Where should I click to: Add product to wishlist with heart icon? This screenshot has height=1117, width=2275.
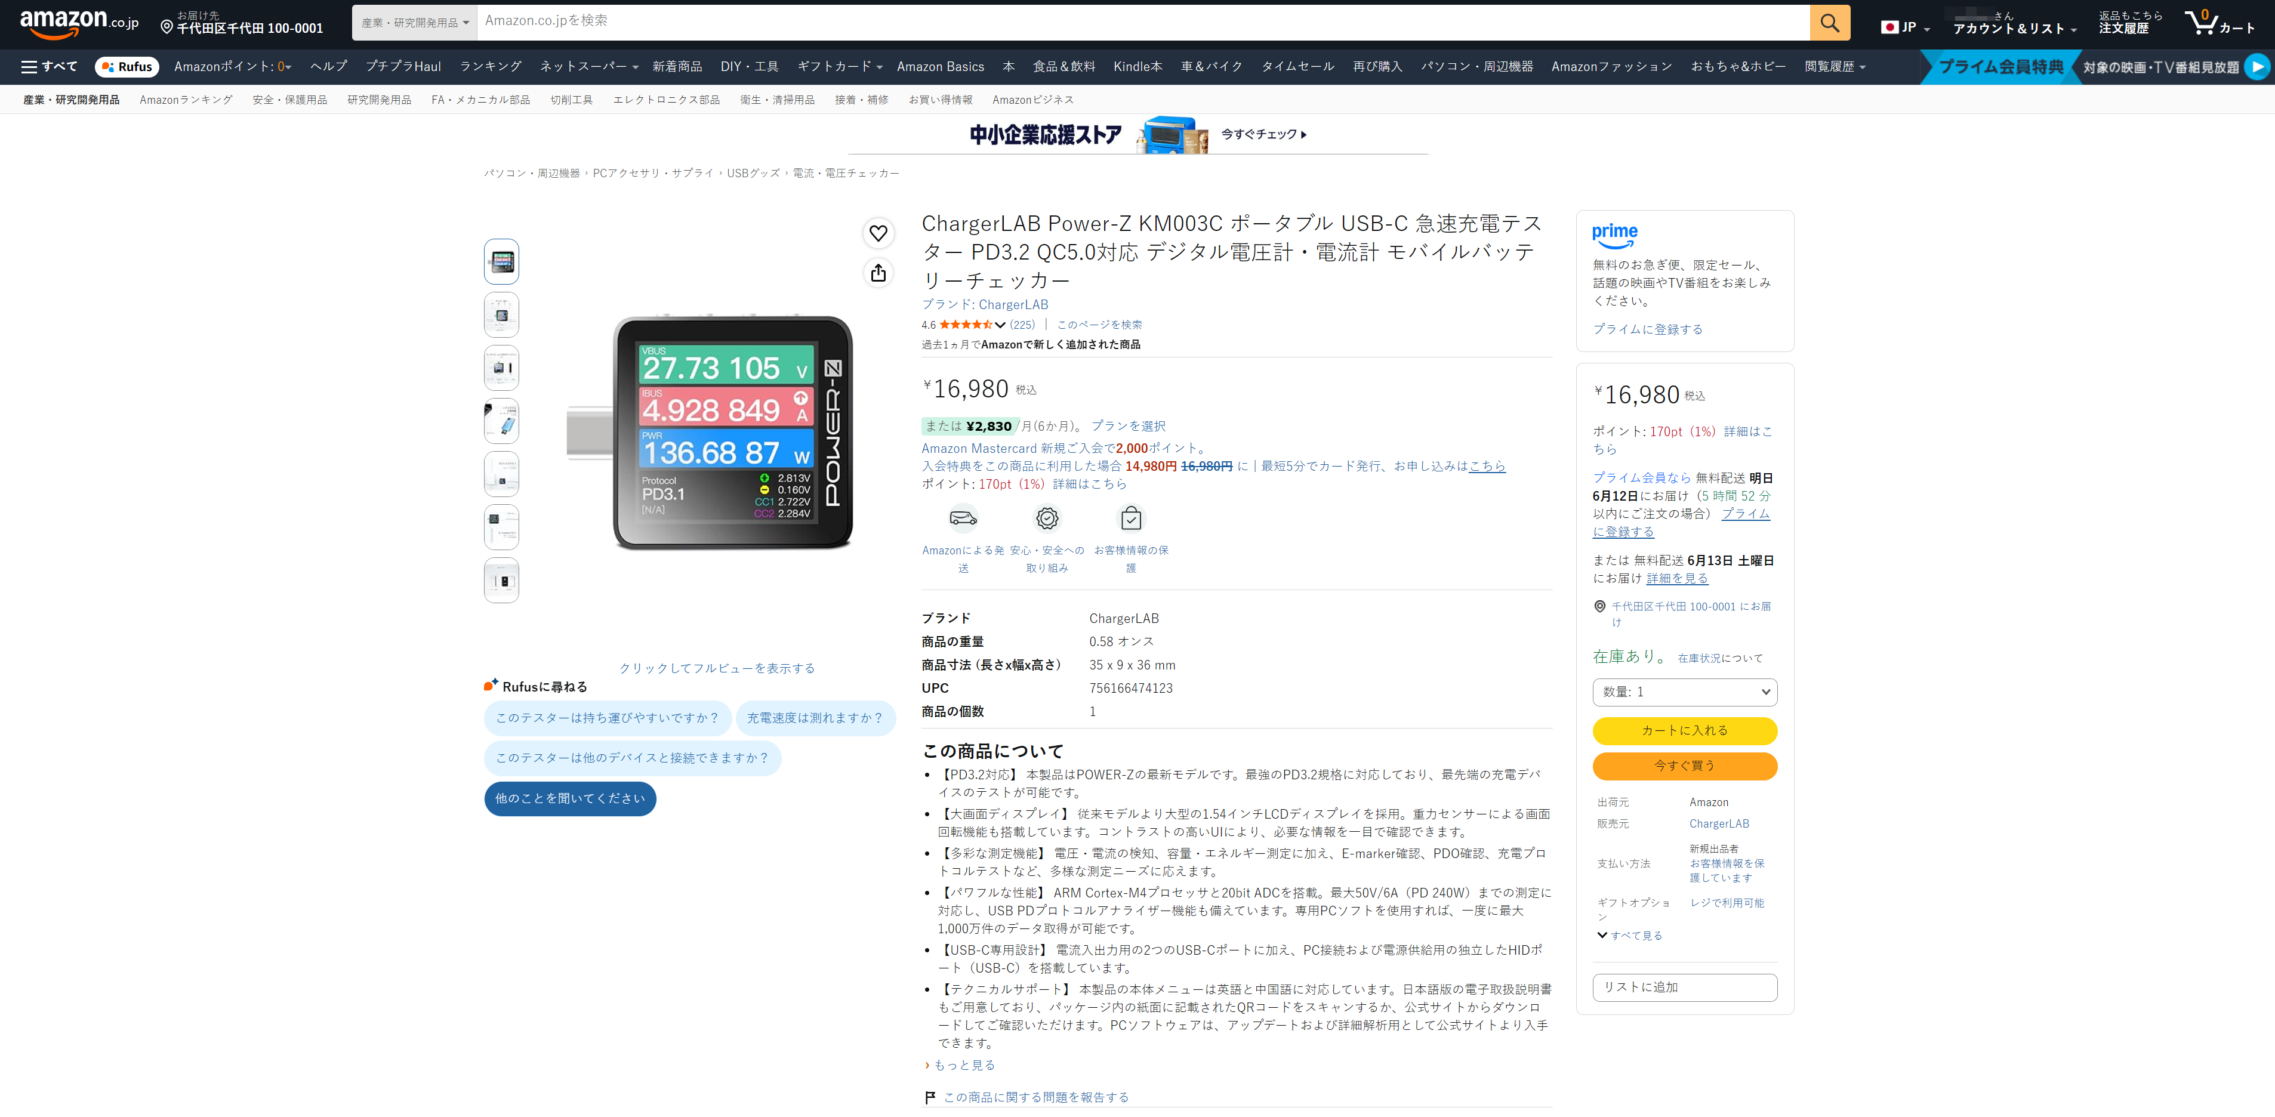click(x=878, y=233)
